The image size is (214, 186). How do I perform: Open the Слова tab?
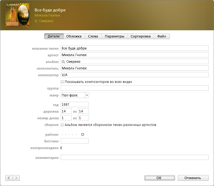pyautogui.click(x=93, y=36)
